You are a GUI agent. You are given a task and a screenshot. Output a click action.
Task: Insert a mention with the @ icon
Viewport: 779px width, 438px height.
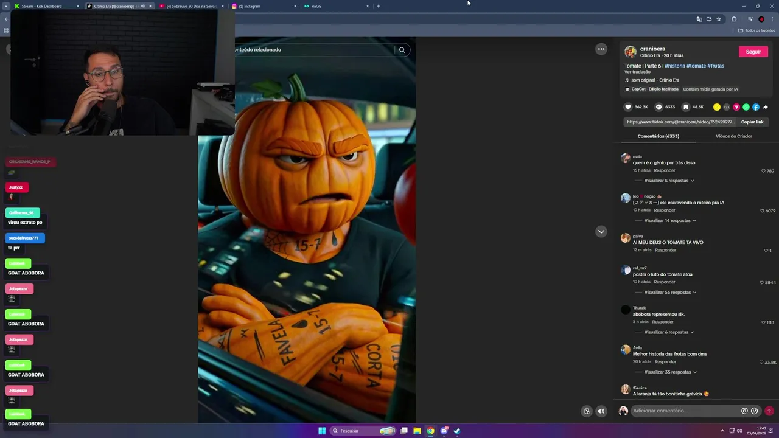[744, 411]
